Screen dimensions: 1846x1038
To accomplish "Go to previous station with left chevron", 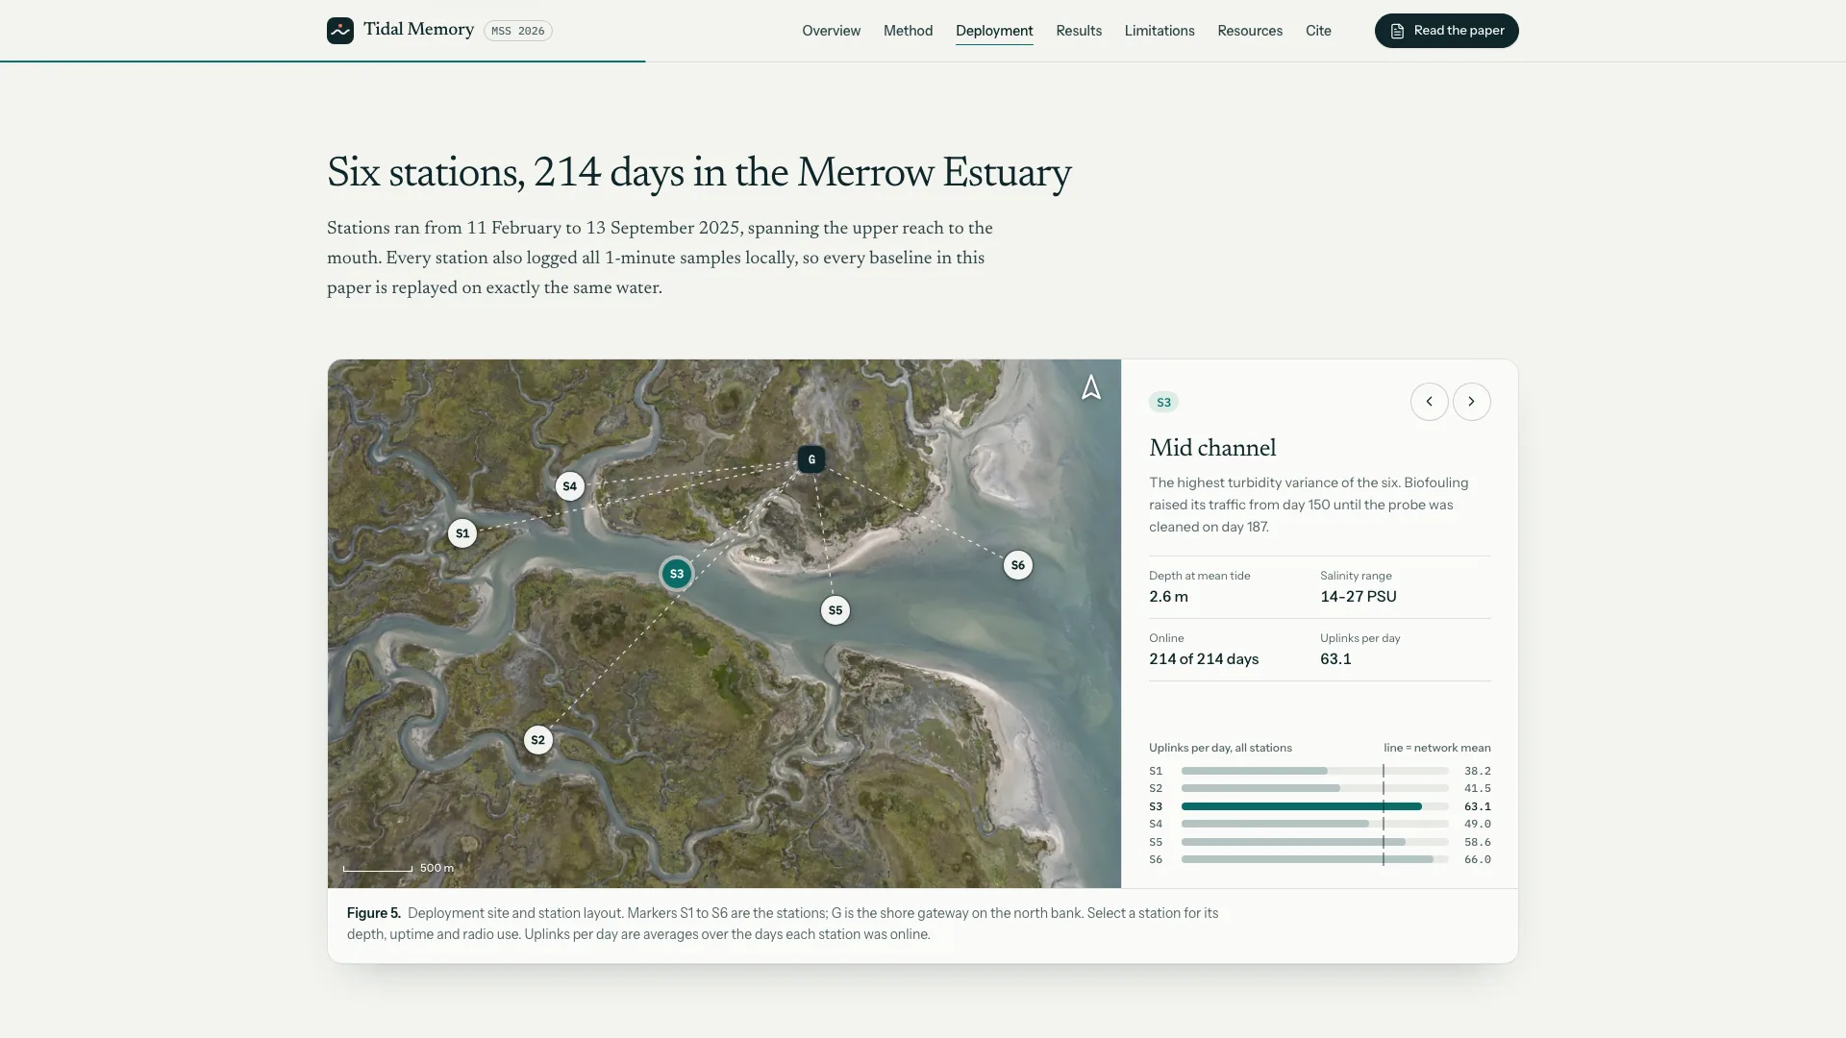I will click(1430, 402).
